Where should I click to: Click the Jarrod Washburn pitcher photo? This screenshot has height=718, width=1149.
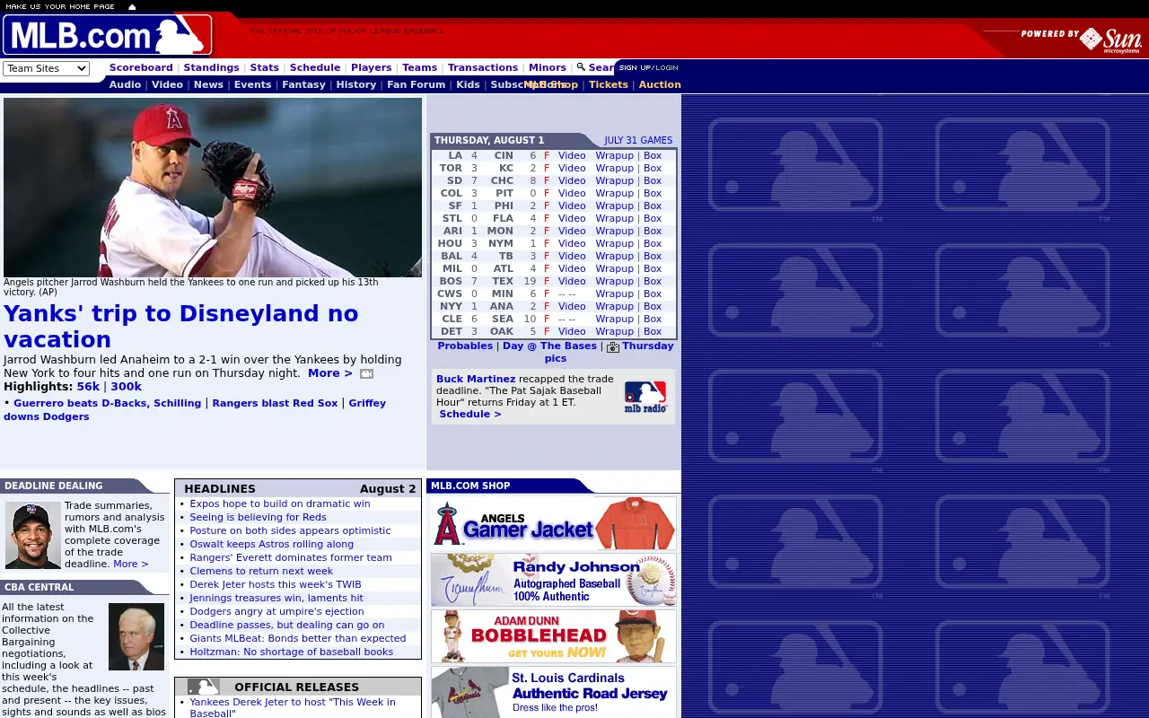pyautogui.click(x=213, y=188)
